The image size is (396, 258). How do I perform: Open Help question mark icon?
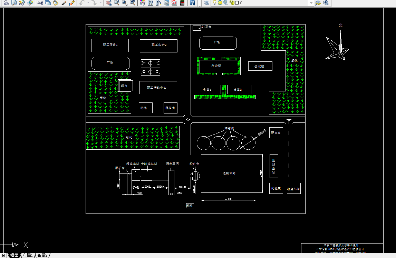[192, 3]
